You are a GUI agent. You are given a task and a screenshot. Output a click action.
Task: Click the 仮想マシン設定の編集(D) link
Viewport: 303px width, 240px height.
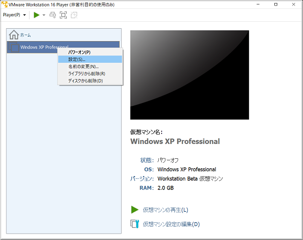tap(171, 224)
